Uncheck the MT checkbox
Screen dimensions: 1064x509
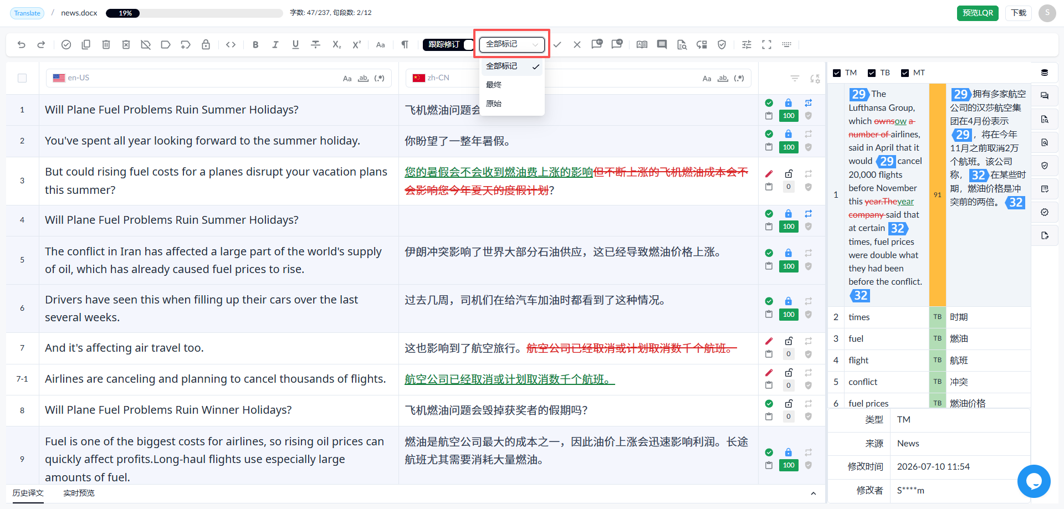[x=905, y=73]
